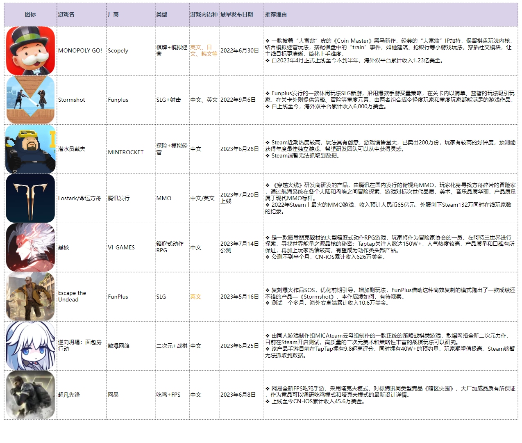
Task: Select the 腾讯发行 vendor cell
Action: [x=119, y=198]
